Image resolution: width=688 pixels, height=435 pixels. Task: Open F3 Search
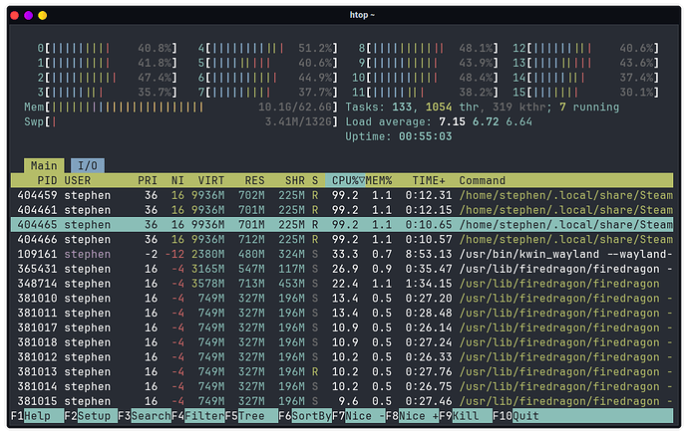tap(145, 416)
